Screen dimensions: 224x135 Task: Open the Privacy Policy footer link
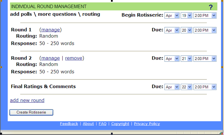[147, 124]
